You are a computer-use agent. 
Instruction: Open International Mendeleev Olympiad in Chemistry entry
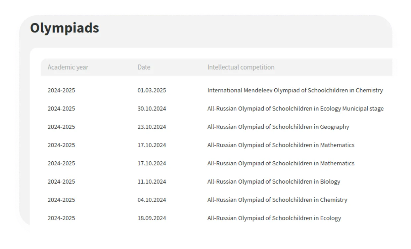[x=295, y=90]
